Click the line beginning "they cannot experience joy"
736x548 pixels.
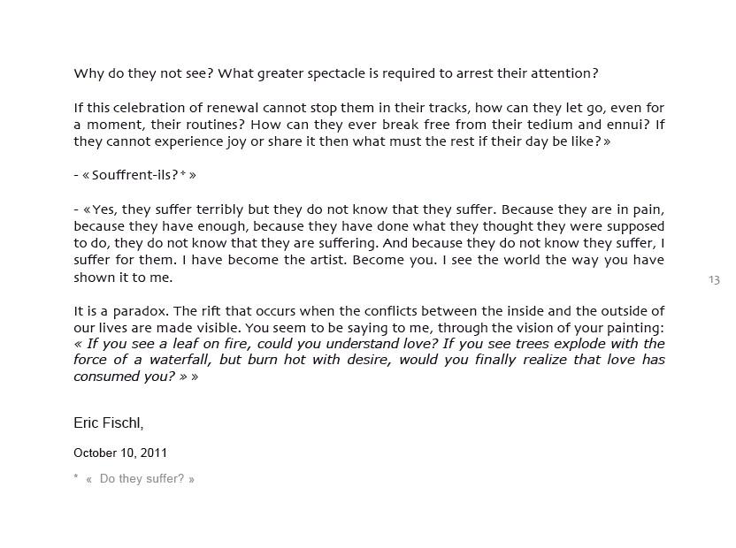tap(342, 141)
